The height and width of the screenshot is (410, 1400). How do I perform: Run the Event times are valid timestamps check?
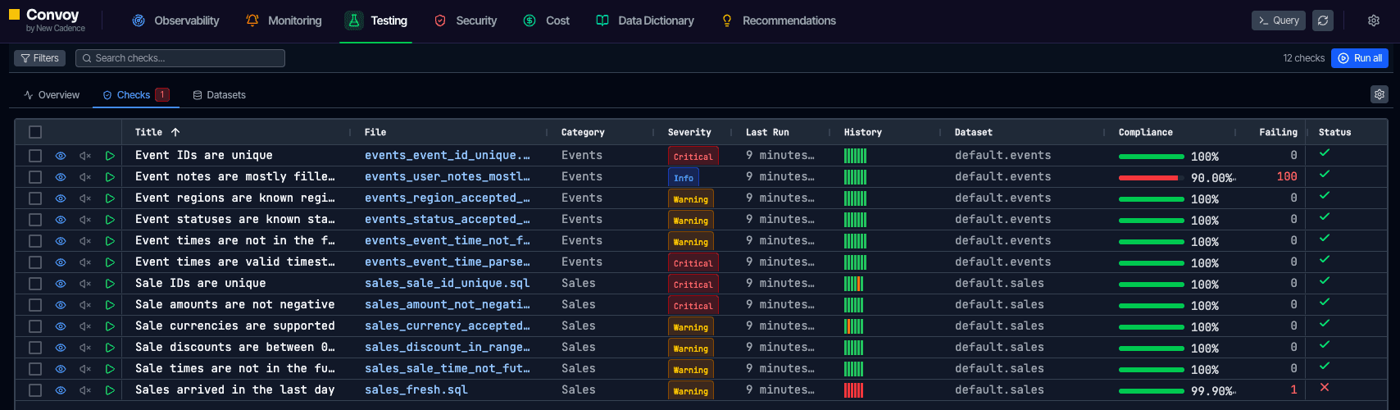pyautogui.click(x=110, y=262)
